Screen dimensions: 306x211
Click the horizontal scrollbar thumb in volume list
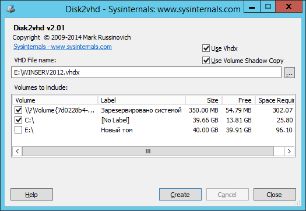click(x=148, y=152)
